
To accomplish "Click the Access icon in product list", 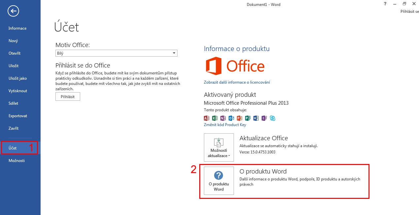I will click(207, 118).
